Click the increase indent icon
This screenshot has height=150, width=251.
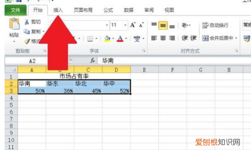(193, 38)
